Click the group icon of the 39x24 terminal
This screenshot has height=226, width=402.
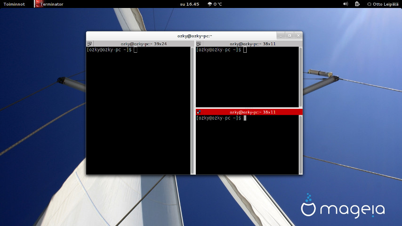click(89, 44)
